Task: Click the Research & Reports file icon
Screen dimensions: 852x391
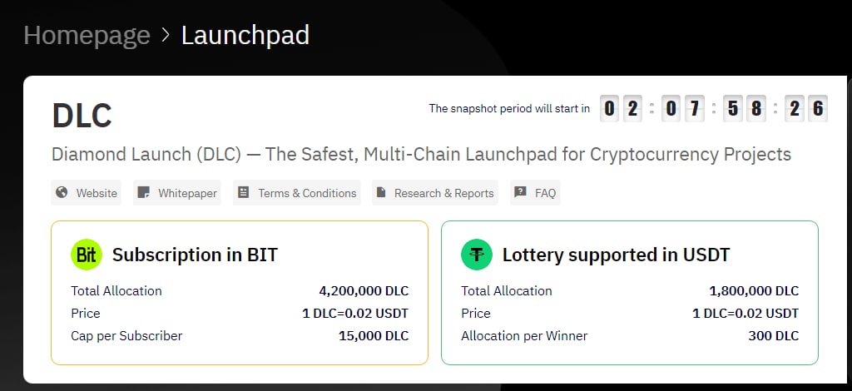Action: tap(381, 193)
